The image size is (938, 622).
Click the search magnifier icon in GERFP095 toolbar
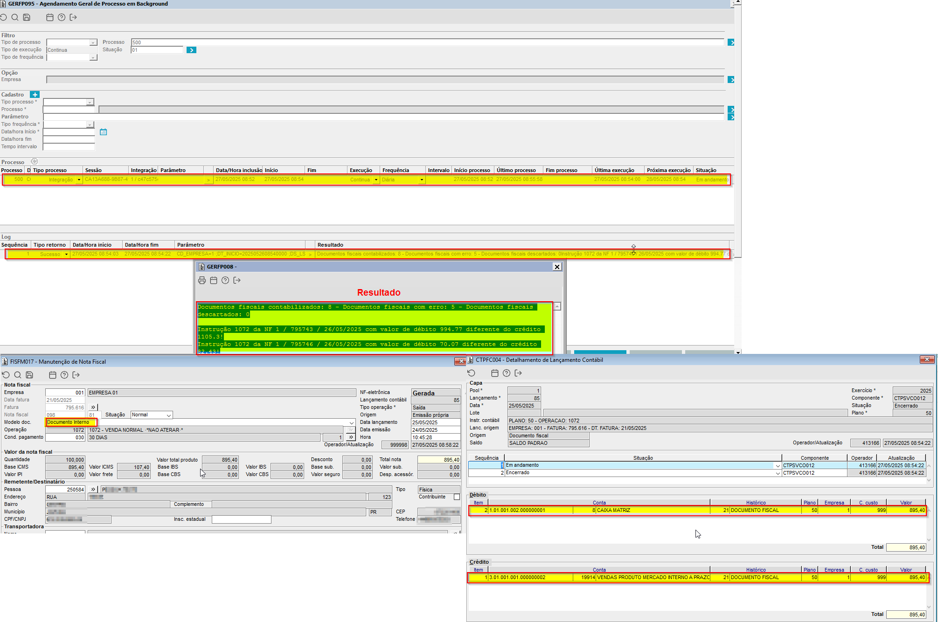(15, 17)
